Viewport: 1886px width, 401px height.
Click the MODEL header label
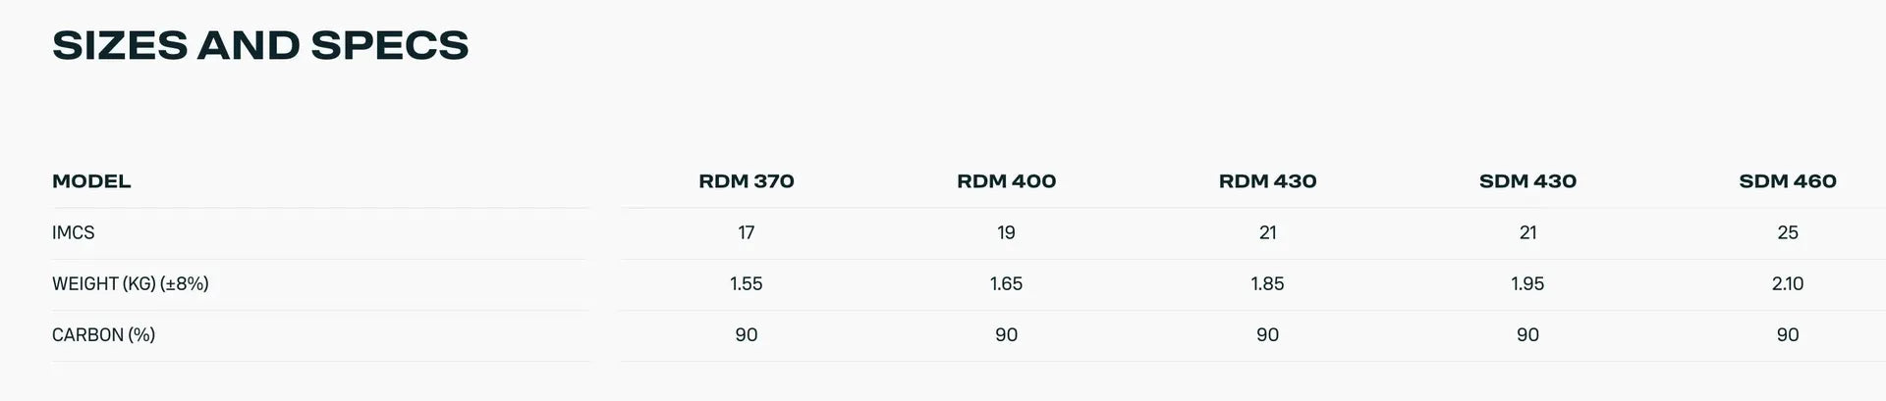91,181
